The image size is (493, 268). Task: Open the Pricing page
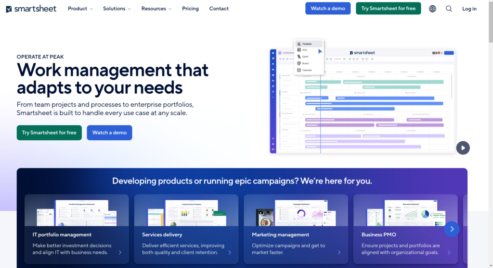pos(190,9)
